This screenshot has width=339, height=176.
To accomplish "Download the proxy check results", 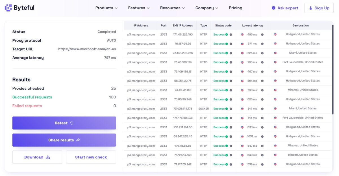I will (x=37, y=157).
